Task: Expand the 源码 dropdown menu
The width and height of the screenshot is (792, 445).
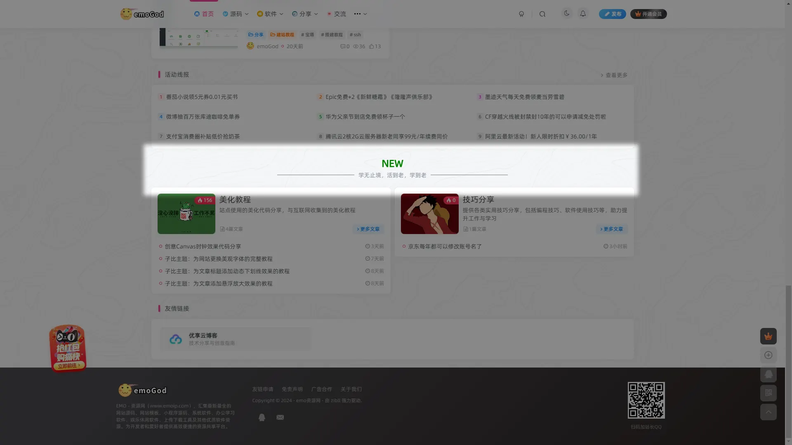Action: pyautogui.click(x=236, y=14)
